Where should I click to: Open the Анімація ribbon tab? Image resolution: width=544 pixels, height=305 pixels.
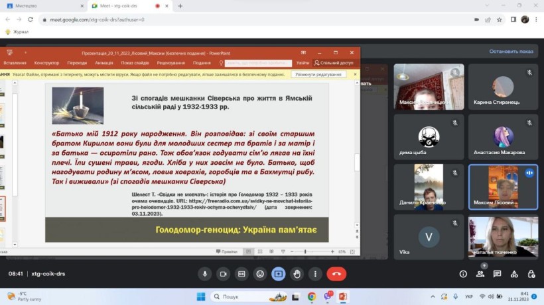(104, 63)
